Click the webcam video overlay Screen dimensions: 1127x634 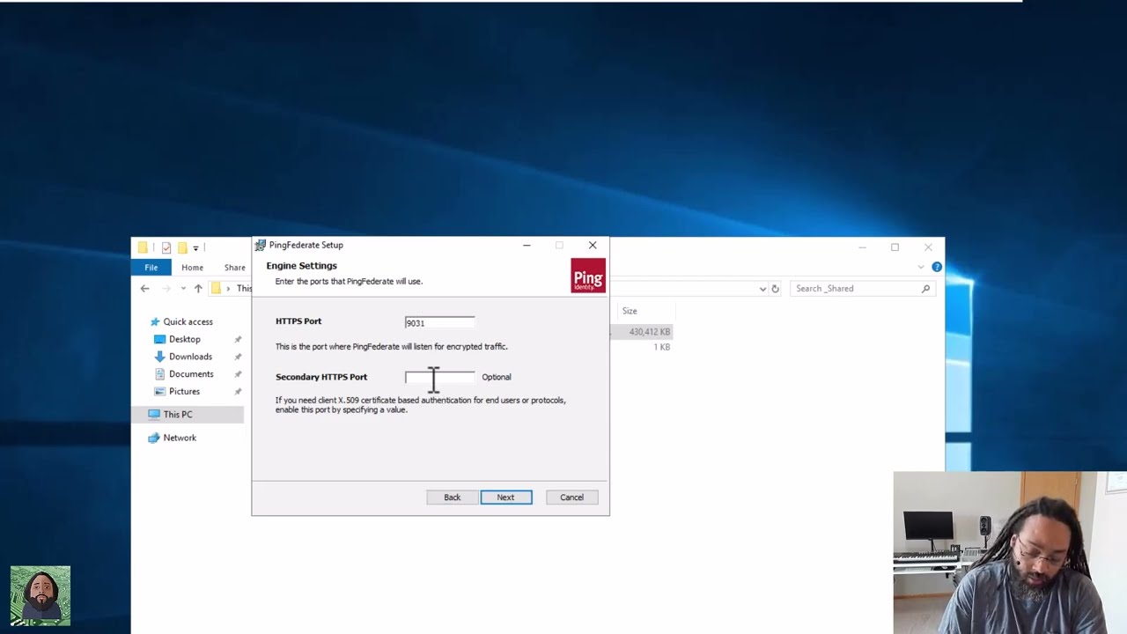tap(1010, 553)
